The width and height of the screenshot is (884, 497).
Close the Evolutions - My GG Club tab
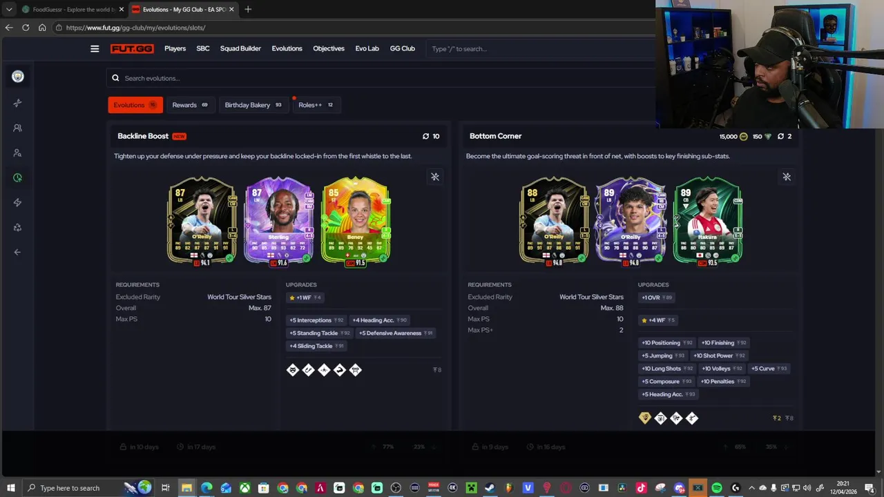(231, 10)
